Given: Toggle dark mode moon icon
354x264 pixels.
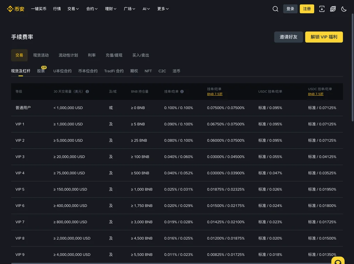Looking at the screenshot, I should coord(344,9).
